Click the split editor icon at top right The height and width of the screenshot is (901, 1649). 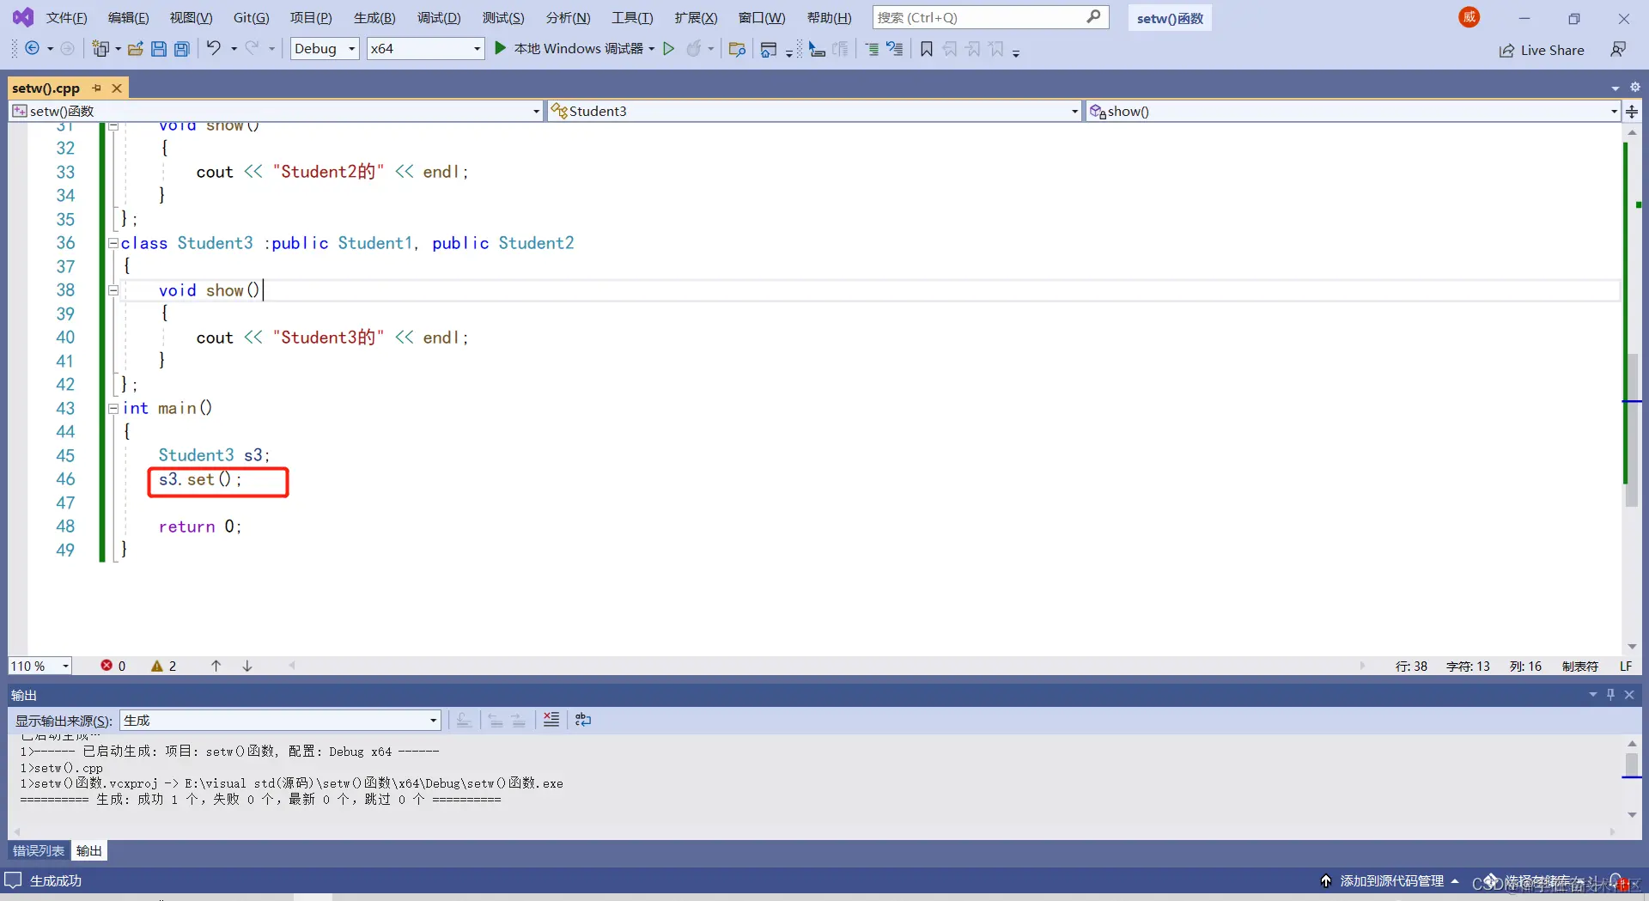(1632, 111)
